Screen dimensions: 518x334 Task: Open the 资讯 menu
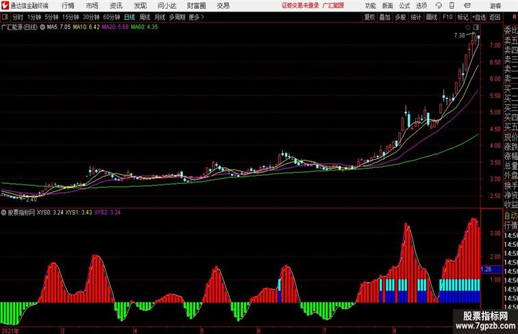[116, 5]
